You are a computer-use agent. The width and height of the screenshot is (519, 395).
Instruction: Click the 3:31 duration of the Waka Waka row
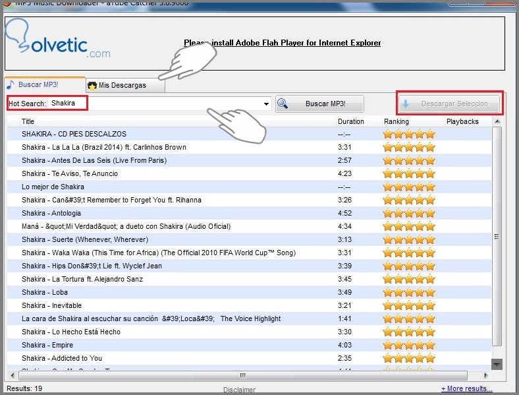coord(344,253)
